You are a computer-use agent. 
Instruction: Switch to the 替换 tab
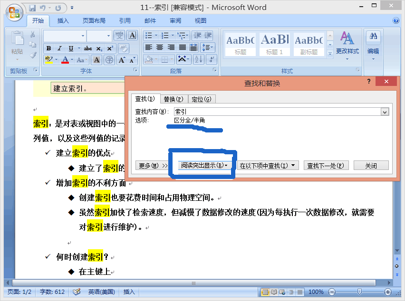(173, 99)
